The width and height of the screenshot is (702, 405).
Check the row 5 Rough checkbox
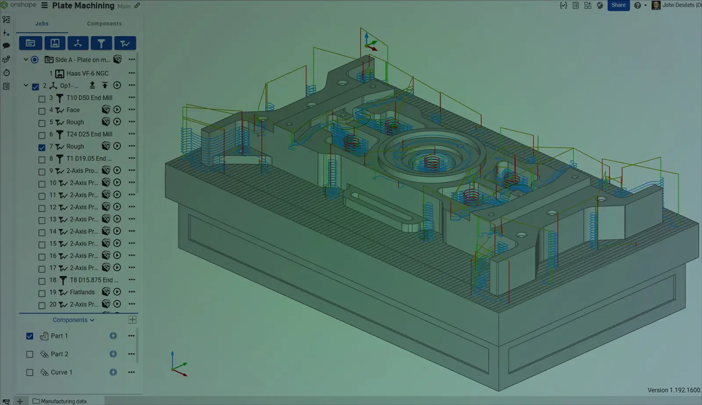pyautogui.click(x=42, y=123)
